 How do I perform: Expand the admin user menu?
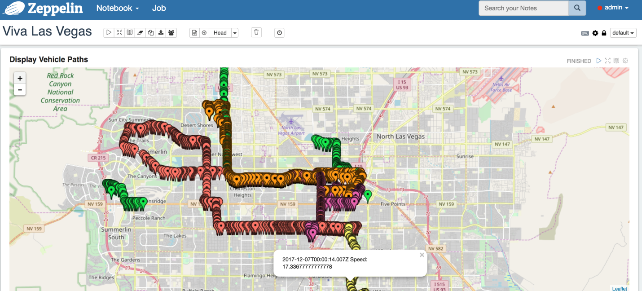click(613, 7)
